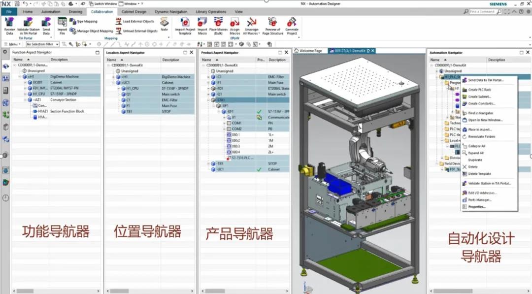Screen dimensions: 532x294
Task: Switch to the Home ribbon tab
Action: click(x=28, y=12)
